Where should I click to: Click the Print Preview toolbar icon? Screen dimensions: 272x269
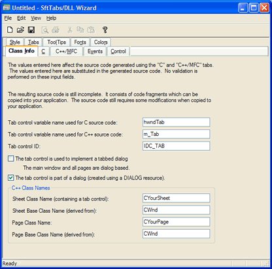point(45,30)
